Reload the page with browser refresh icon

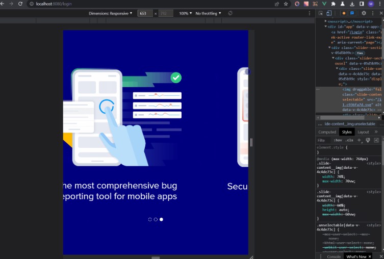[x=20, y=4]
